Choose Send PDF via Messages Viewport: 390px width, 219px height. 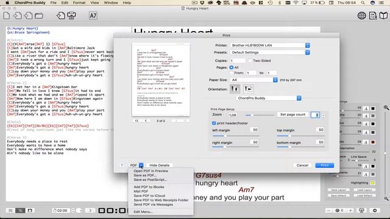(x=153, y=204)
